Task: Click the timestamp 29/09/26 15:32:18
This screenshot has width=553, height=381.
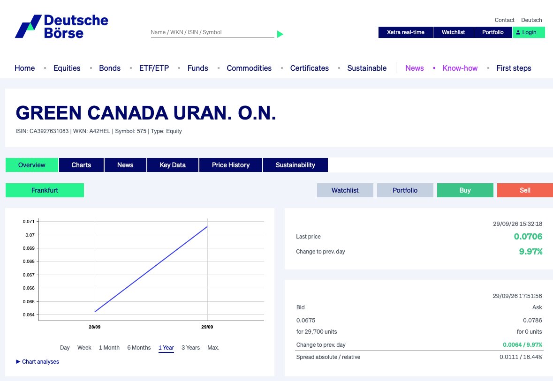Action: click(517, 224)
